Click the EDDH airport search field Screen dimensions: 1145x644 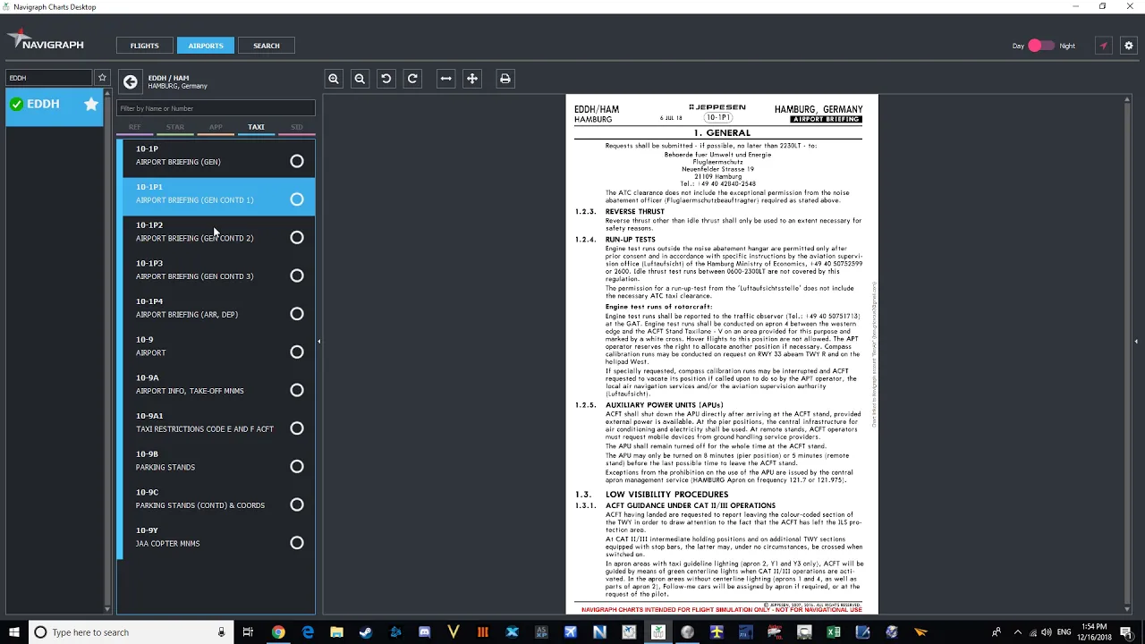coord(48,78)
